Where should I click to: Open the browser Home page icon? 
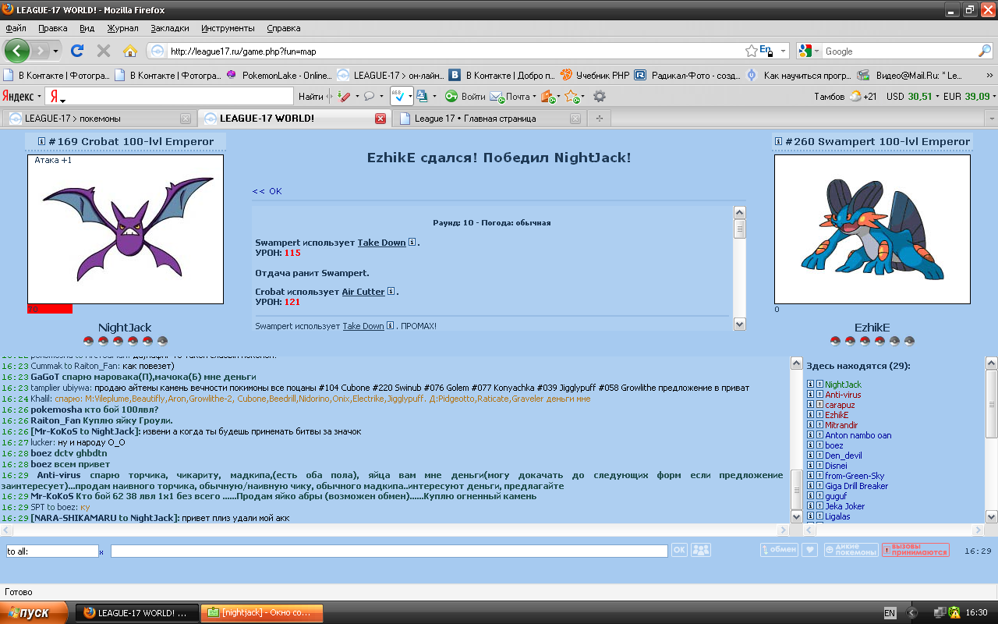pos(130,51)
